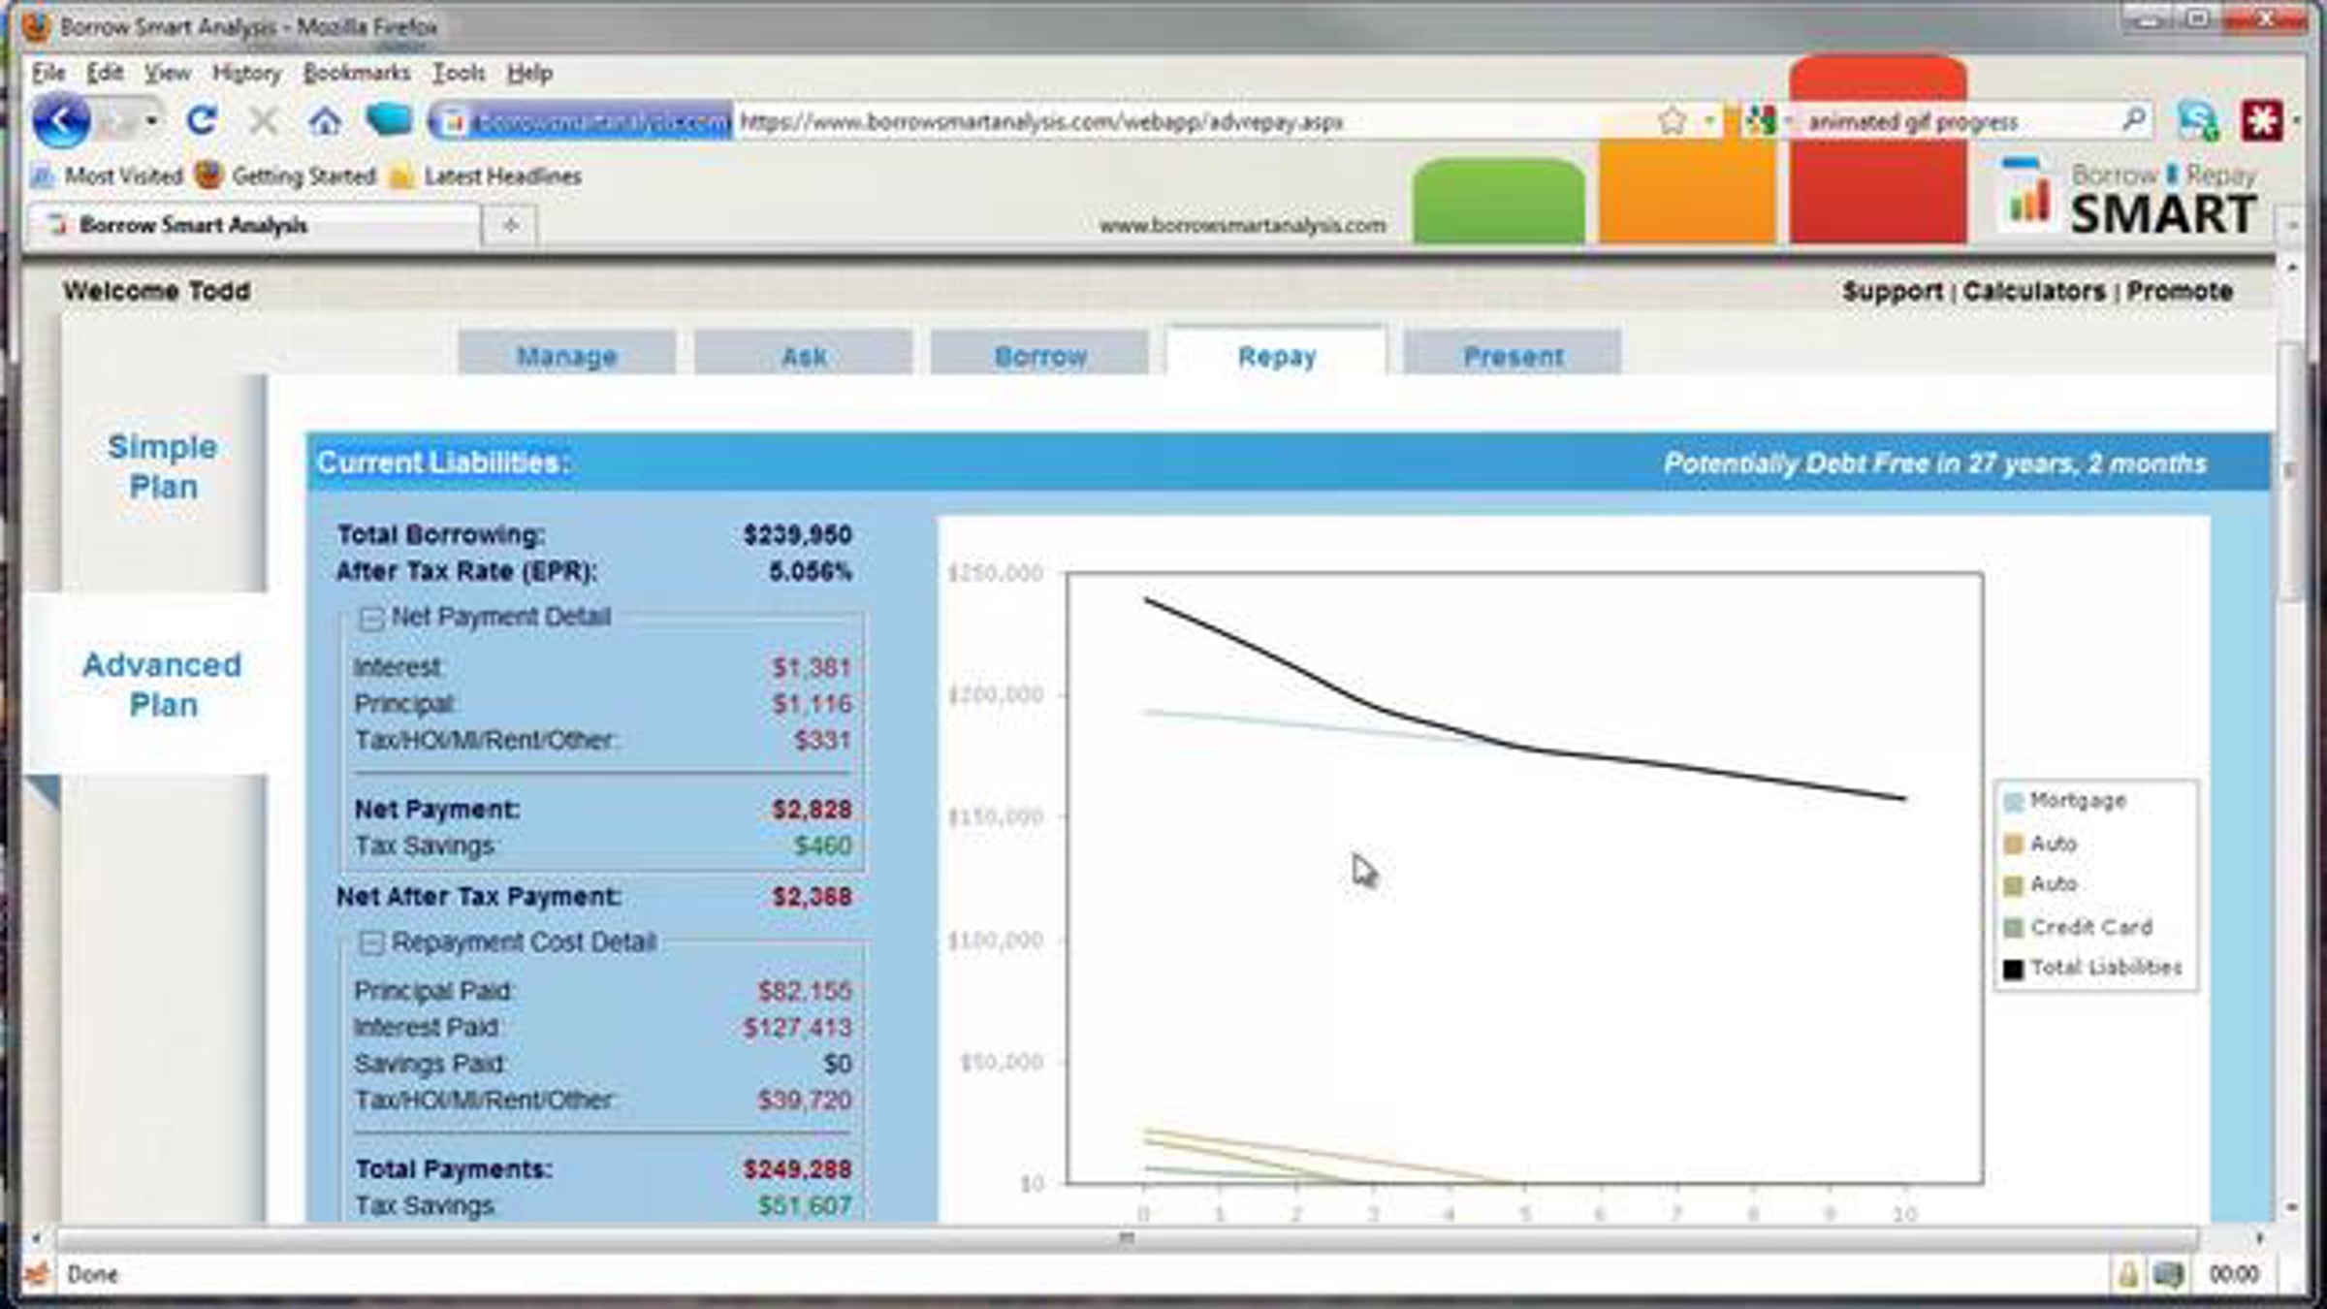Select the Simple Plan sidebar tab

point(163,466)
